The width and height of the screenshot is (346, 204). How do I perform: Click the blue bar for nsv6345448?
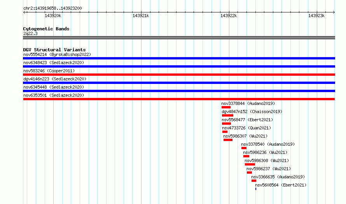coord(179,91)
